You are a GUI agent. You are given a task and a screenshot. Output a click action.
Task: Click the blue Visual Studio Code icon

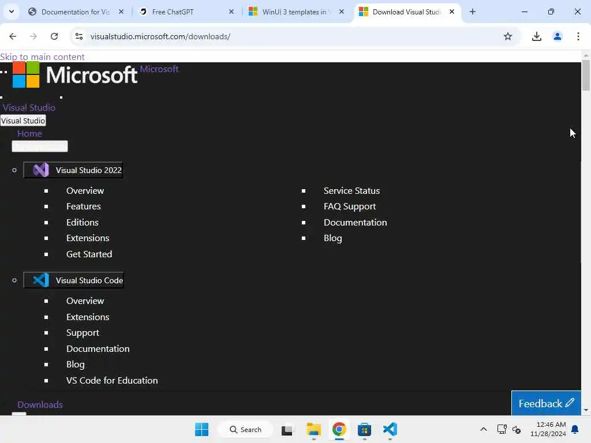point(41,280)
